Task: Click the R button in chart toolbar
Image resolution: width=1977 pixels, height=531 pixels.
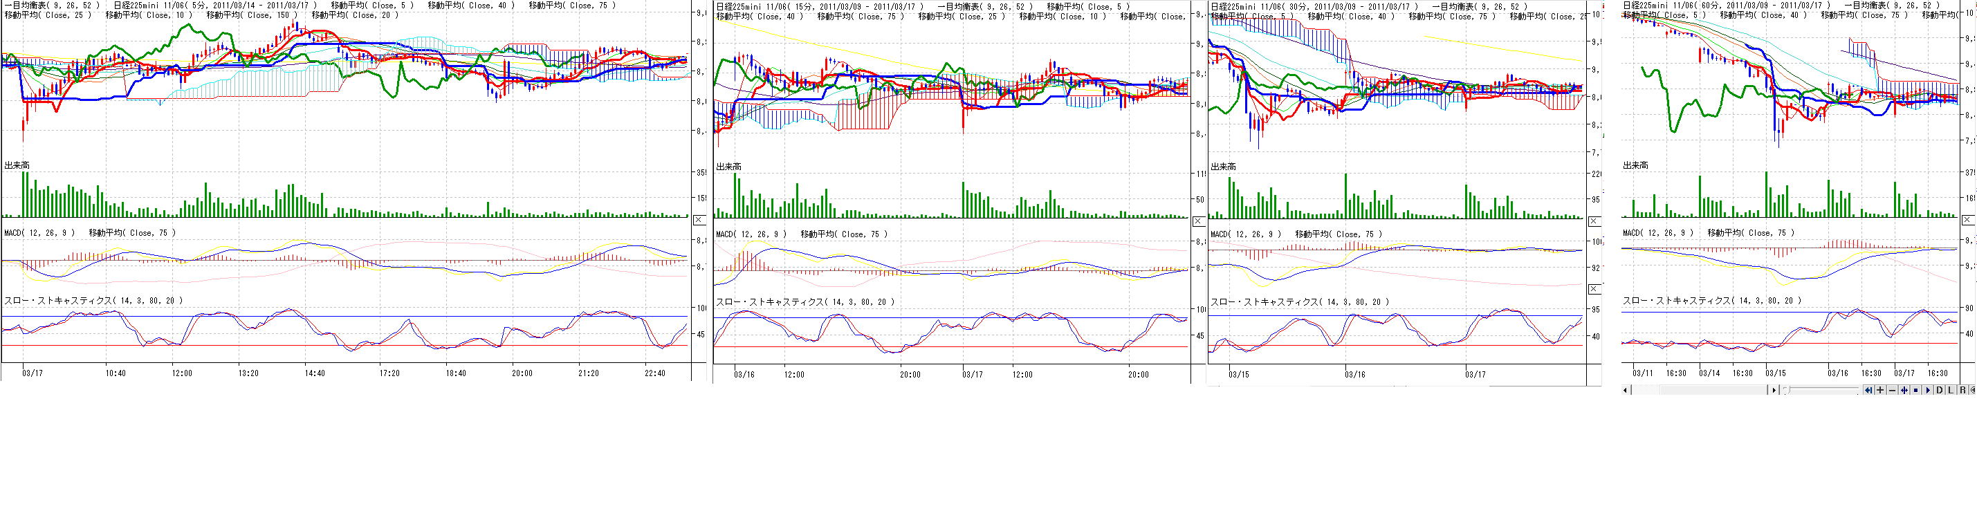Action: [x=1962, y=391]
